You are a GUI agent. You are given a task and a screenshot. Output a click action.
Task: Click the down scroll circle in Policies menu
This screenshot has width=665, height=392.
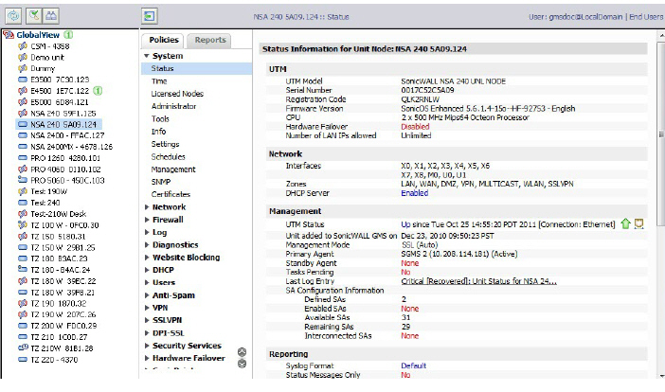(x=242, y=364)
